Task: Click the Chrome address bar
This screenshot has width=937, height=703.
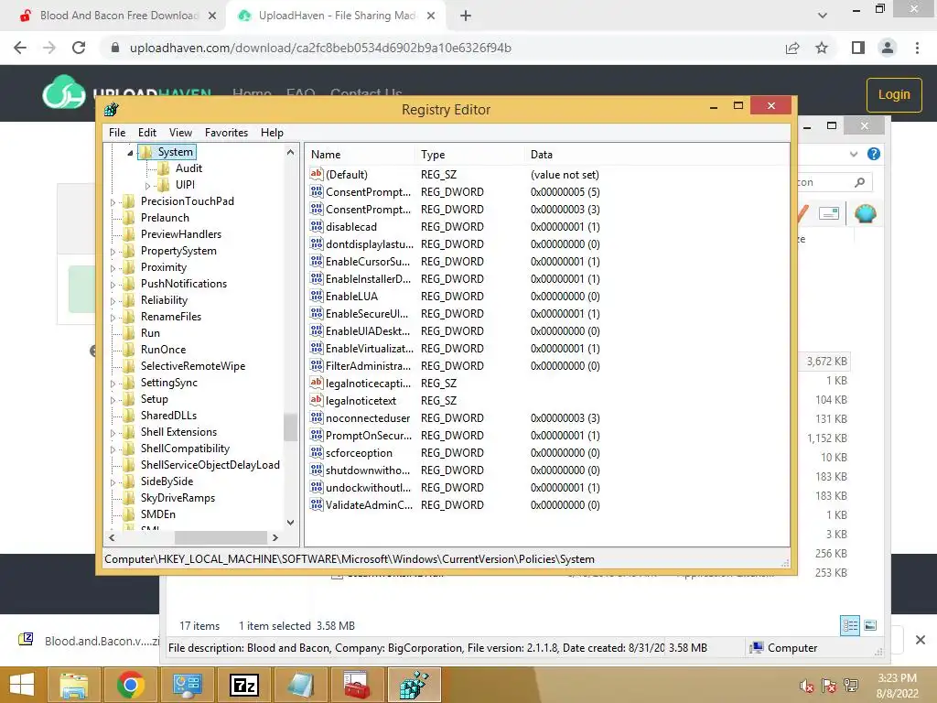Action: [x=442, y=48]
